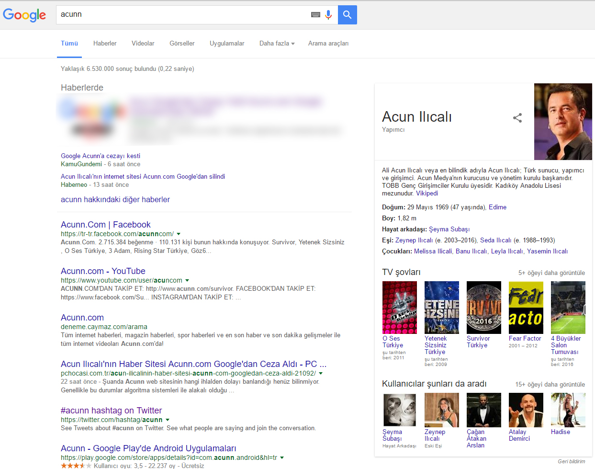The height and width of the screenshot is (469, 595).
Task: Start voice search with the microphone icon
Action: 328,14
